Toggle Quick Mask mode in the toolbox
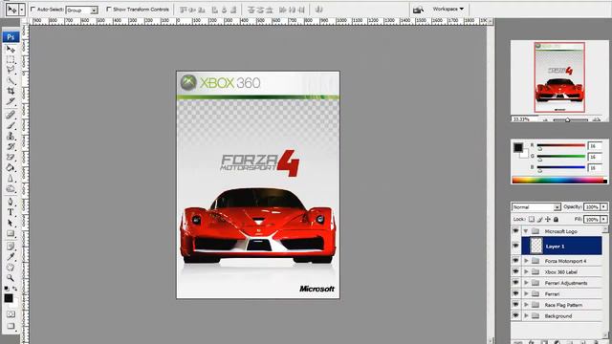This screenshot has width=612, height=344. [11, 314]
